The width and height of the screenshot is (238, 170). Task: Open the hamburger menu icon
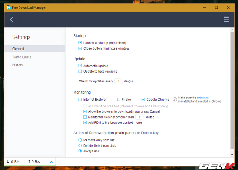tap(226, 19)
